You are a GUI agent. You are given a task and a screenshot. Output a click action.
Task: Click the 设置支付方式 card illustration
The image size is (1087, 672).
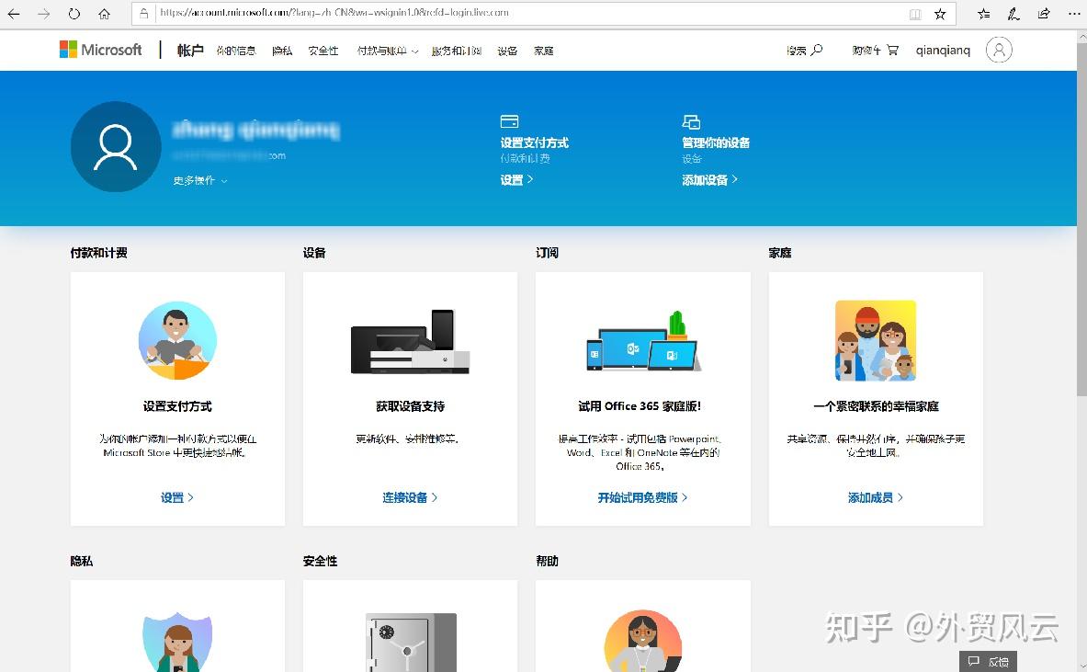pyautogui.click(x=177, y=340)
